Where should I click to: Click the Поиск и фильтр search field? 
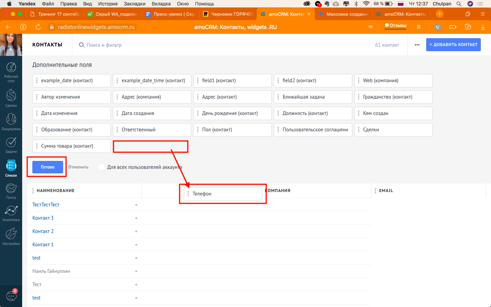104,45
